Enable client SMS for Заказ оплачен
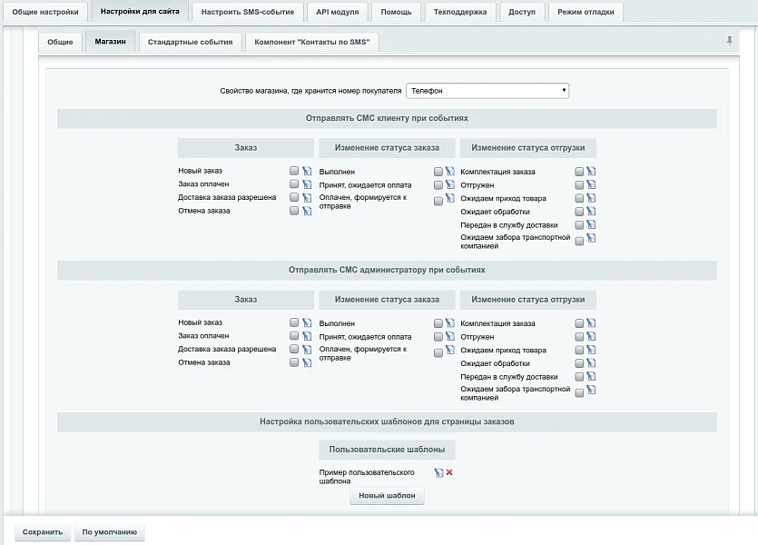758x545 pixels. tap(294, 183)
